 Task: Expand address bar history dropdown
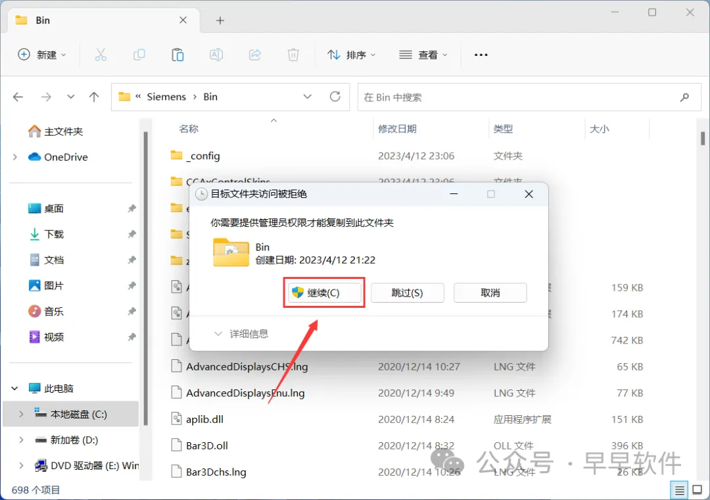coord(308,97)
